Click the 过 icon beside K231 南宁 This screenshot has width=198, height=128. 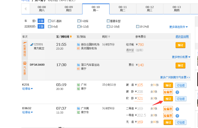coord(79,89)
